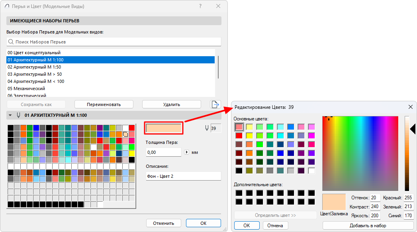Rename the pen set via Переименовать

103,104
